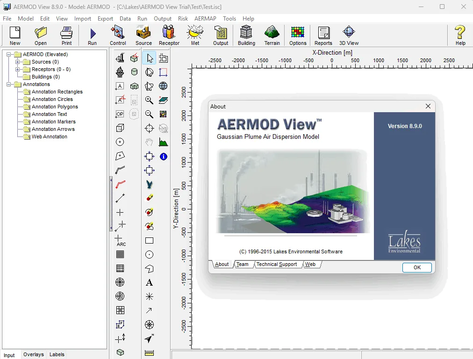Screen dimensions: 473x359
Task: Select the center crosshair target tool
Action: pos(149,128)
